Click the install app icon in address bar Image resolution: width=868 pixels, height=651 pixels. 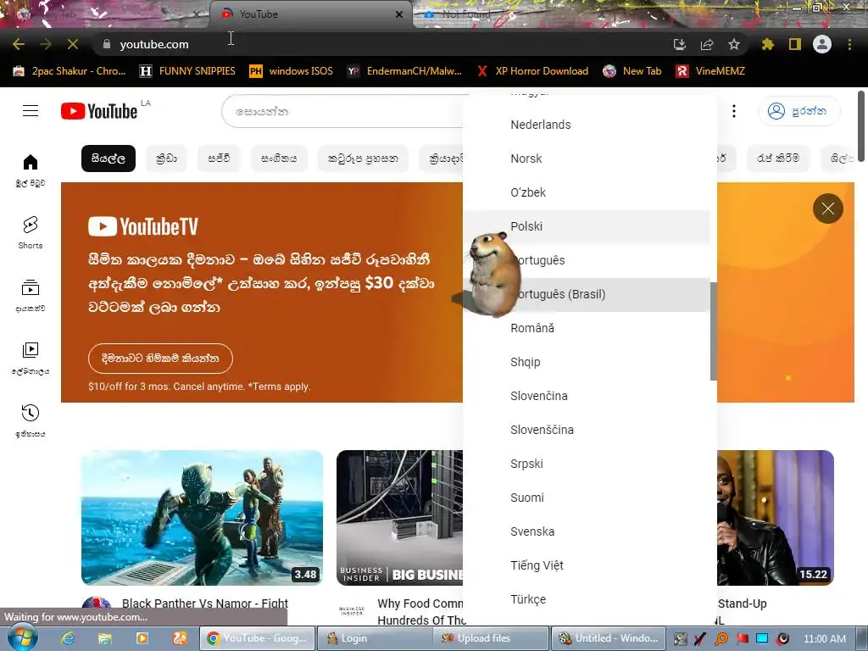click(x=680, y=44)
